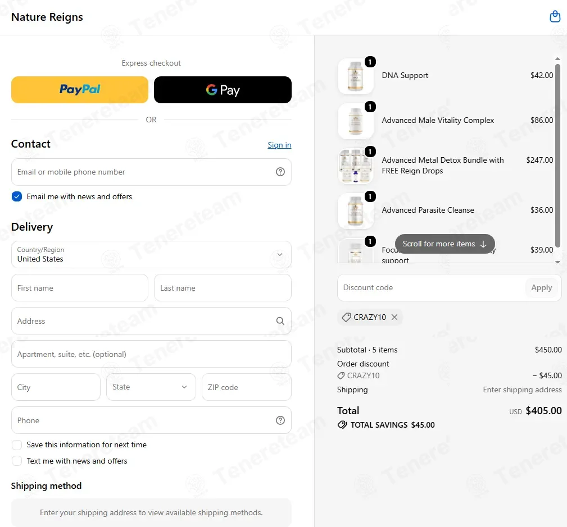
Task: Remove the CRAZY10 discount code tag
Action: tap(394, 317)
